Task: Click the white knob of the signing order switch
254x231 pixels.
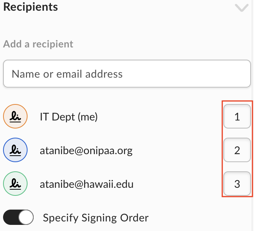Action: pos(26,217)
